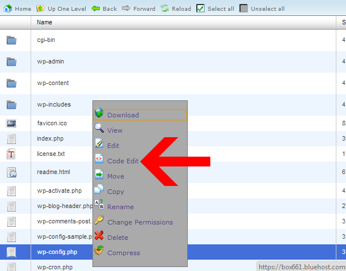This screenshot has height=271, width=346.
Task: Click the green Back arrow
Action: point(96,9)
